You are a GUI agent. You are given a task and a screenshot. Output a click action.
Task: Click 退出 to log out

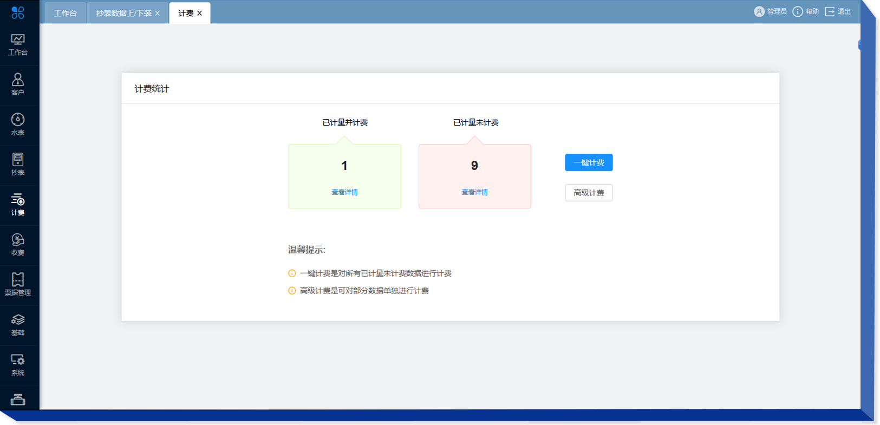(838, 11)
